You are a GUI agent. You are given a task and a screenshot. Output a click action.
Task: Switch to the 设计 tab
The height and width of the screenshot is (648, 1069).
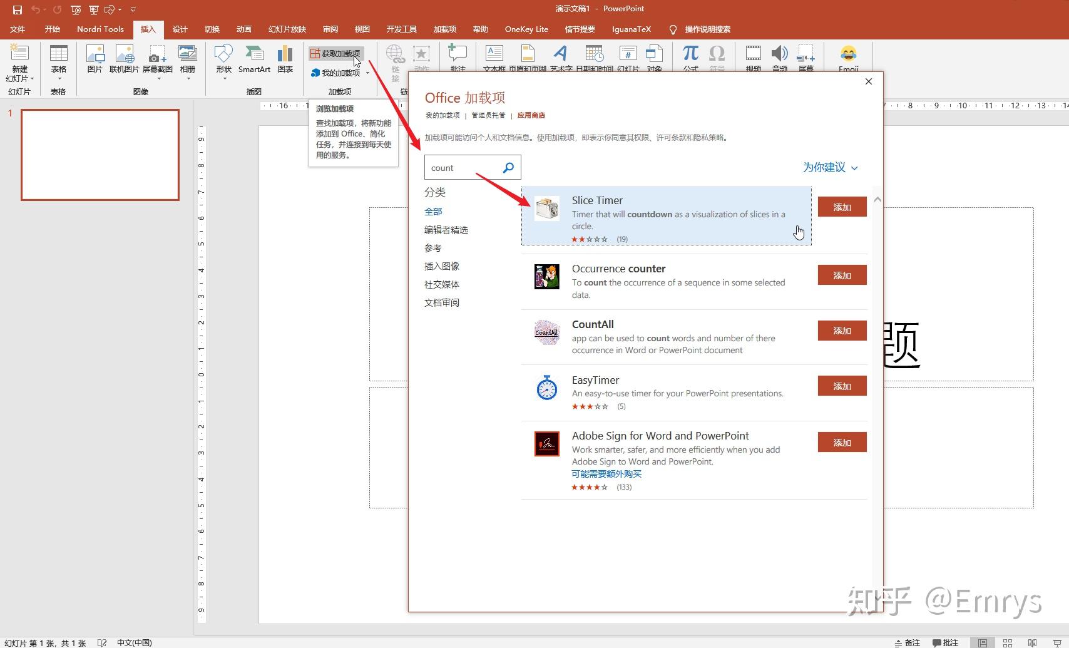coord(180,29)
